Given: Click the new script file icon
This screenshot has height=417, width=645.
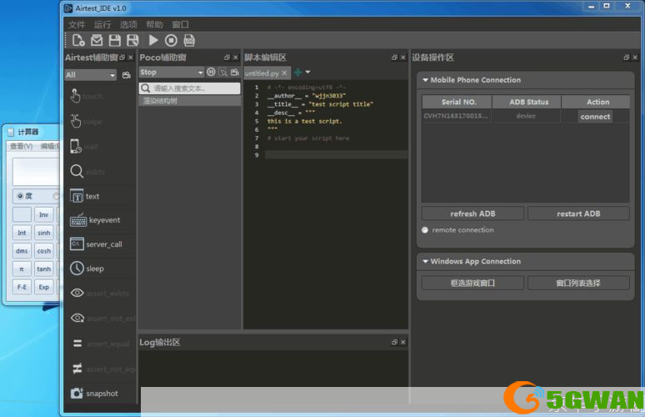Looking at the screenshot, I should 78,40.
